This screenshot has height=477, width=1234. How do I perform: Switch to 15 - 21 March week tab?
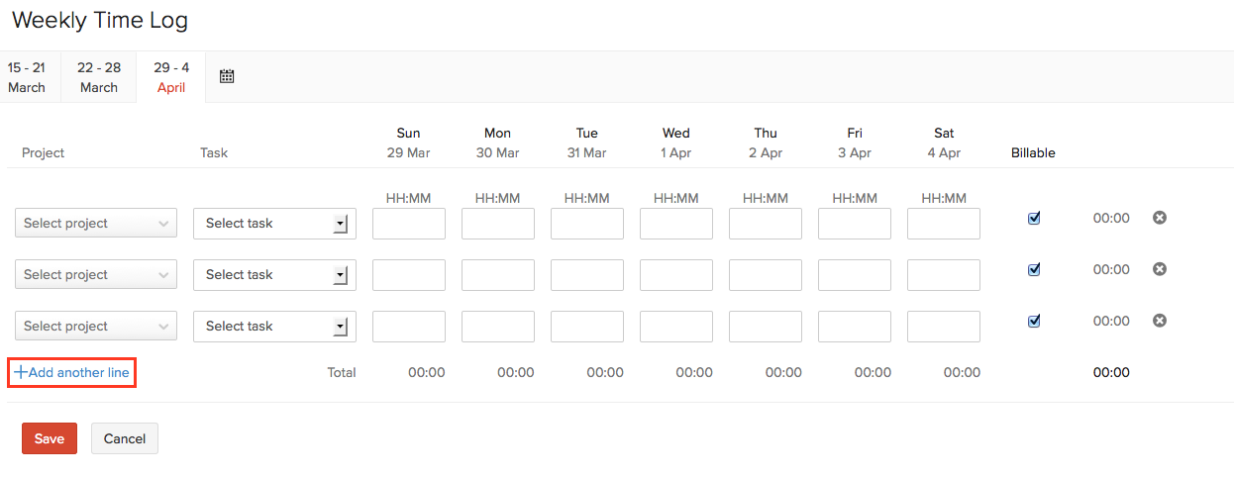pos(27,77)
